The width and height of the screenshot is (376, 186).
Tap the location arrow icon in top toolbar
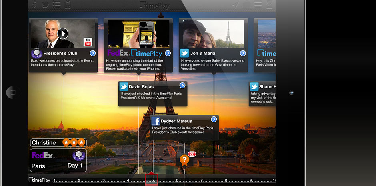click(236, 4)
